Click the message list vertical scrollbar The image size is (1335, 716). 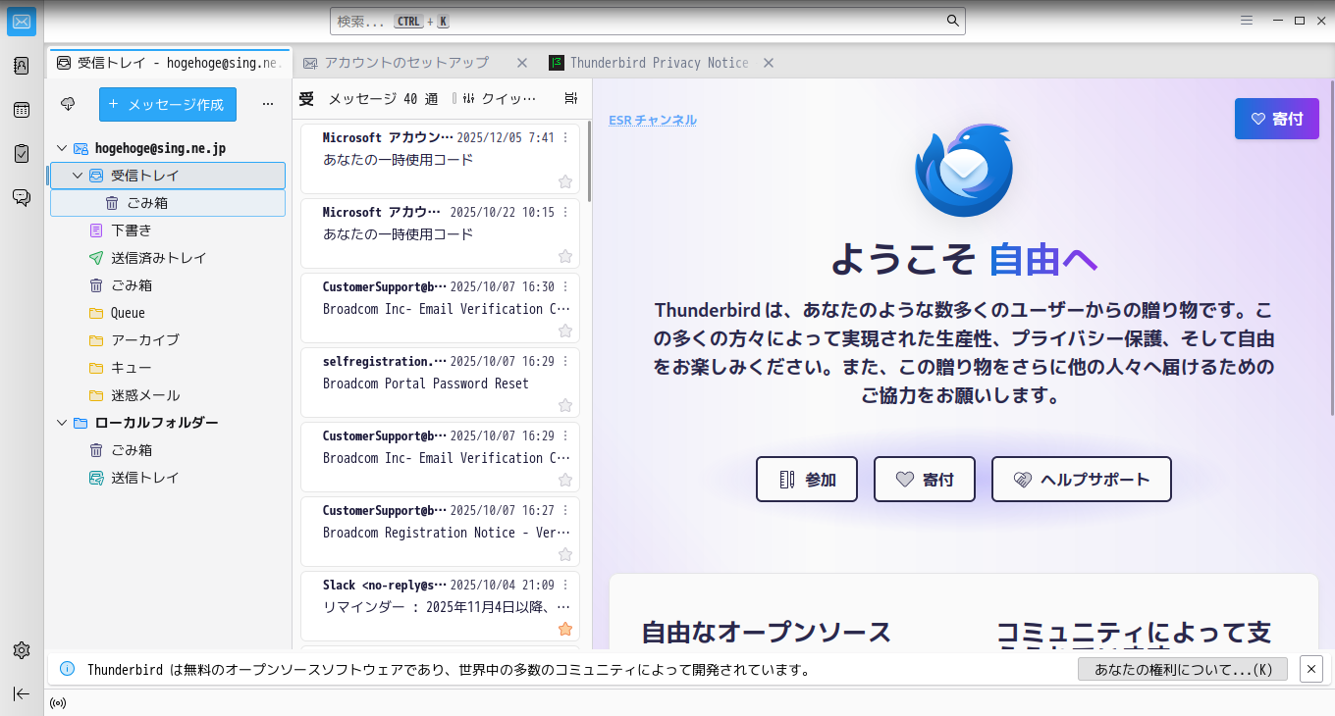(x=589, y=161)
